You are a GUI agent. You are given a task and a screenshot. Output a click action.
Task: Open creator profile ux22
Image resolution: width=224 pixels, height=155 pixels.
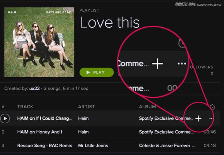coord(34,89)
